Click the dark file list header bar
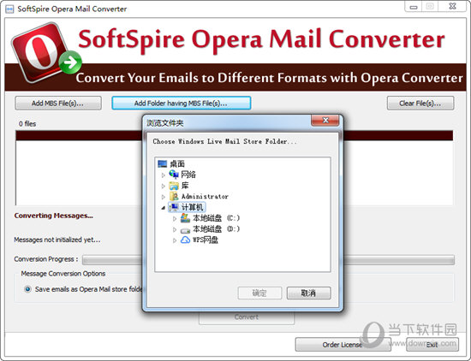The height and width of the screenshot is (361, 471). (235, 135)
